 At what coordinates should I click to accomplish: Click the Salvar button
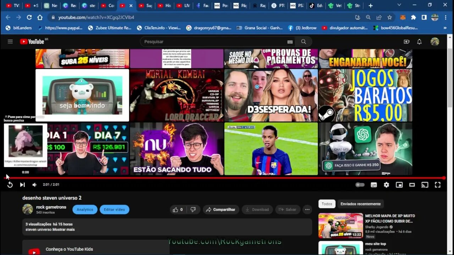[288, 210]
